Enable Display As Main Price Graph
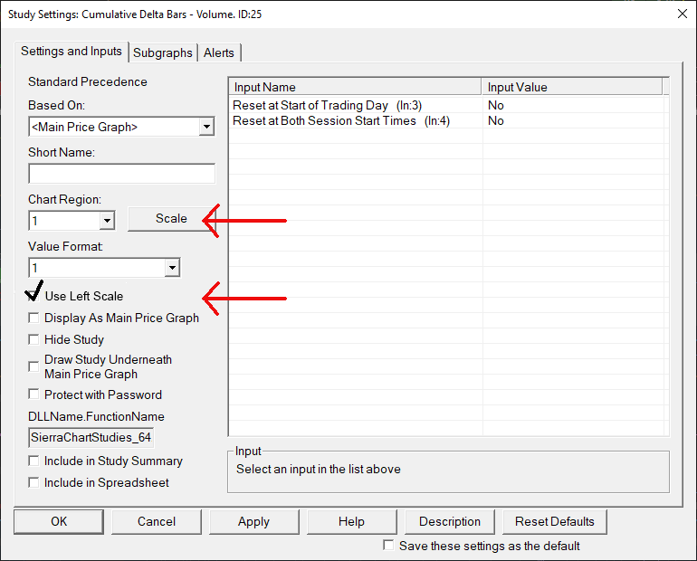This screenshot has height=561, width=697. pyautogui.click(x=33, y=318)
